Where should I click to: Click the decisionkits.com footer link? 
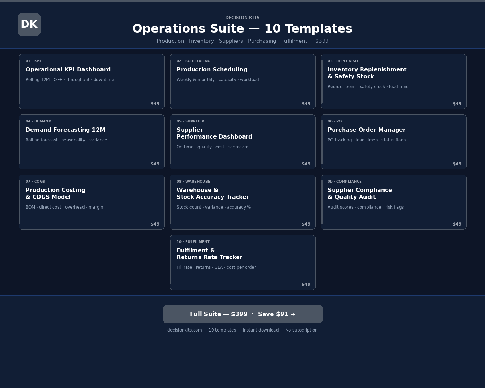pos(185,330)
